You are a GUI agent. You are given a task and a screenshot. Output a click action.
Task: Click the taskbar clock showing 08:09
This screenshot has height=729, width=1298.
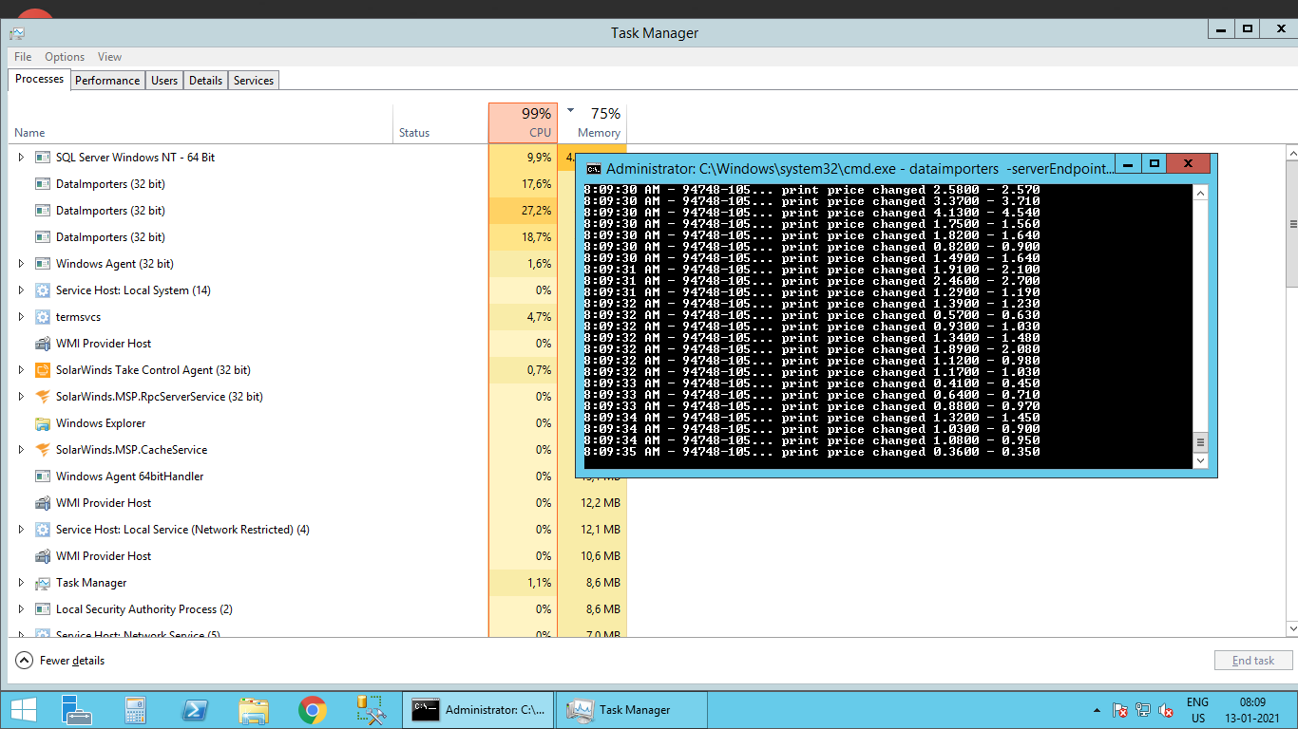click(1253, 702)
